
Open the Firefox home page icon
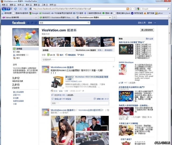coord(26,9)
